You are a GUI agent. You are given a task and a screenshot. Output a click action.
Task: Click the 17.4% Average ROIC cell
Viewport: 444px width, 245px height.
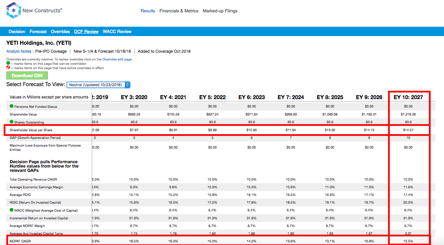pyautogui.click(x=408, y=195)
